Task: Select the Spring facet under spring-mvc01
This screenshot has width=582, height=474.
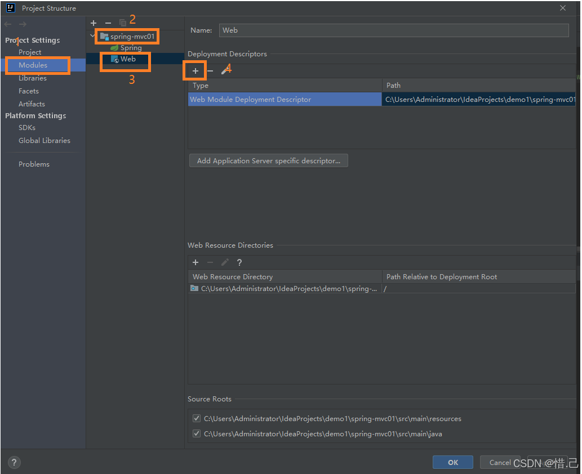Action: [126, 48]
